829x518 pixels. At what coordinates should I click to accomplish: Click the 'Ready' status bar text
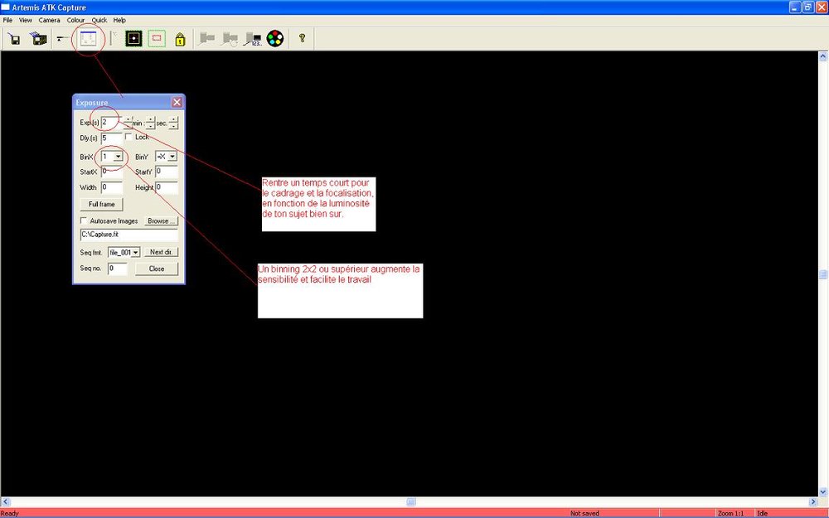click(x=9, y=513)
